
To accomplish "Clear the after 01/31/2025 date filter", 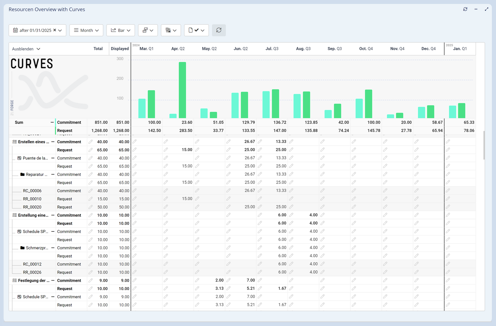I will (x=55, y=30).
